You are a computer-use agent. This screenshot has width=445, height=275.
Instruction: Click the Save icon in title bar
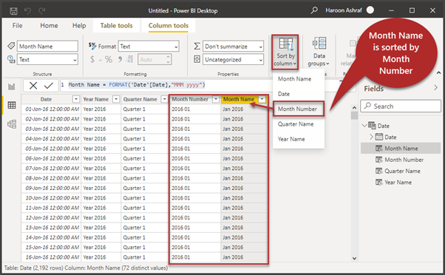13,11
